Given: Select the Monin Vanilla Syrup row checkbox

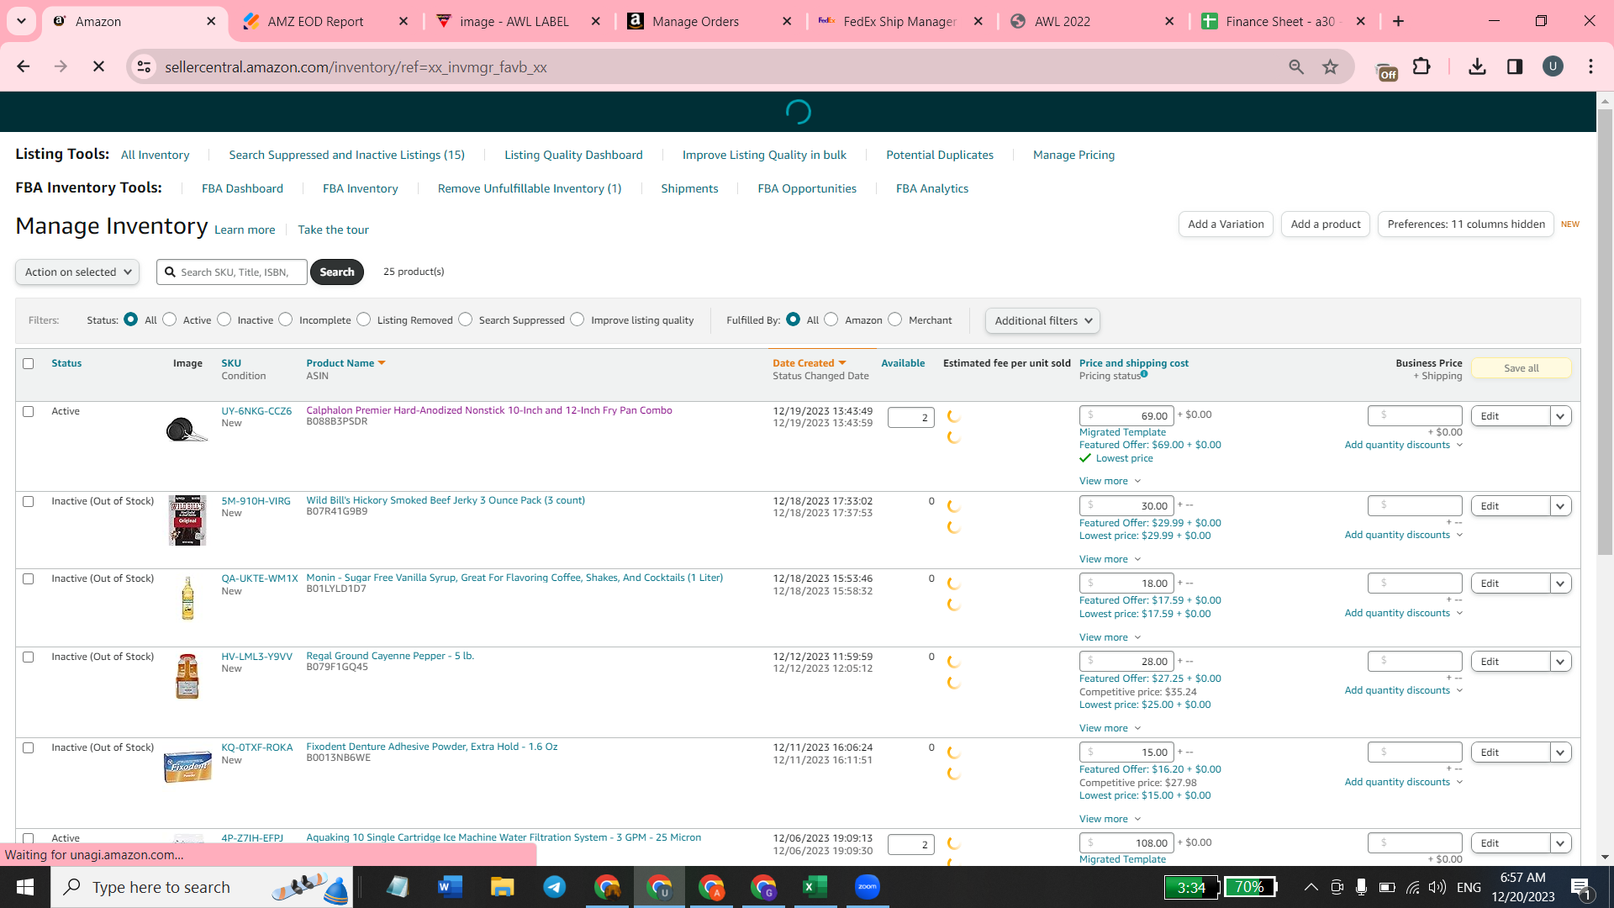Looking at the screenshot, I should tap(29, 578).
